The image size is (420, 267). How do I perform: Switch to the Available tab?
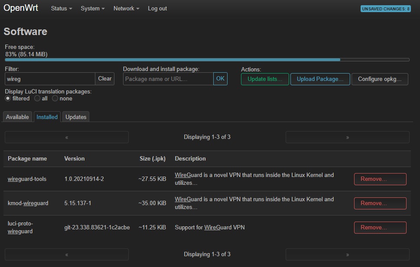tap(17, 117)
